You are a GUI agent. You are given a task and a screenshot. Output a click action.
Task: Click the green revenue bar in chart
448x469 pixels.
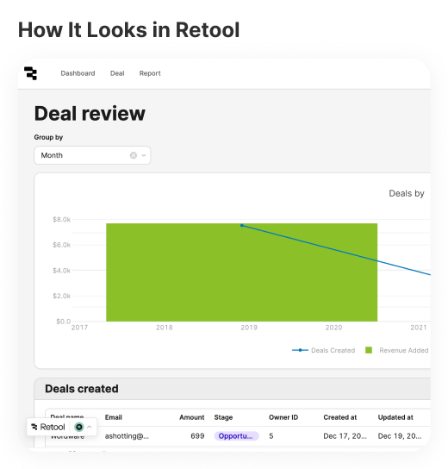(241, 272)
